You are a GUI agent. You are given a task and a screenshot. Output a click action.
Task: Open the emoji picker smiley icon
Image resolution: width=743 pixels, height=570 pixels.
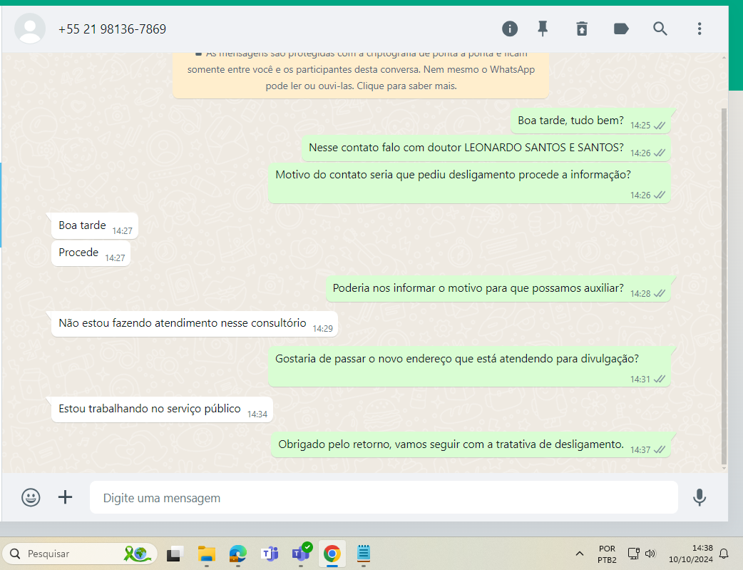point(31,497)
